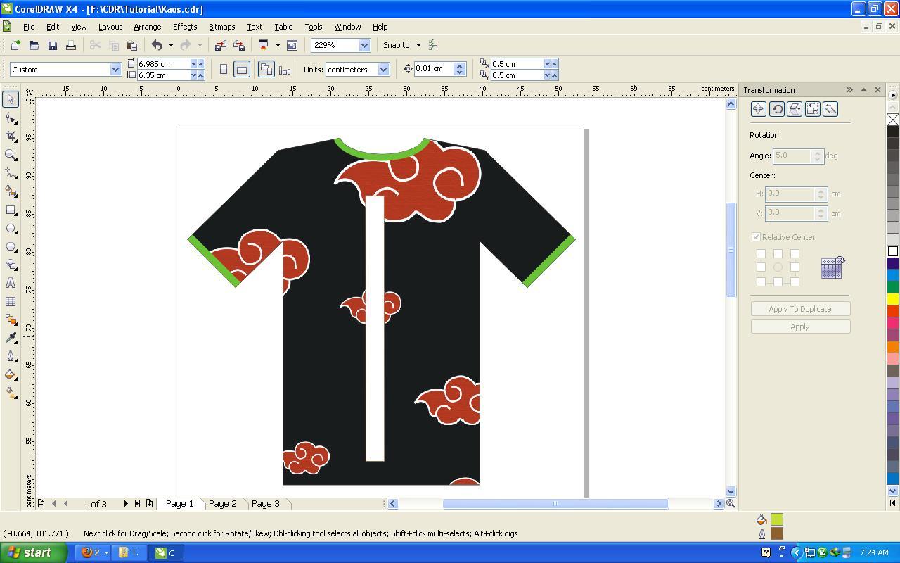This screenshot has width=900, height=563.
Task: Select the Basic Shapes tool
Action: (11, 265)
